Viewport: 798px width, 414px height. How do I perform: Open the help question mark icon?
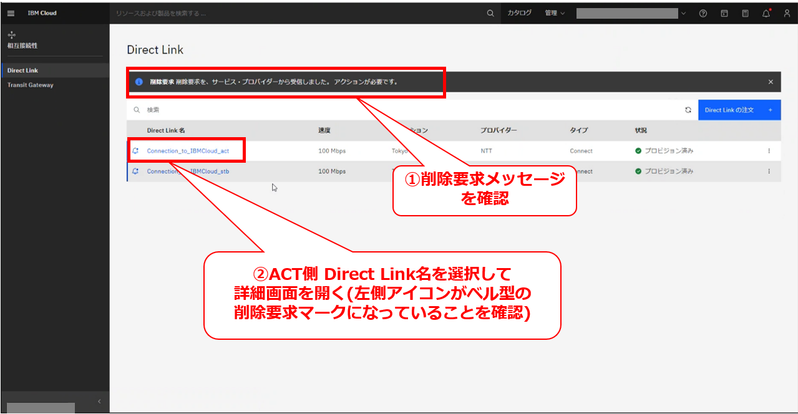(x=703, y=13)
